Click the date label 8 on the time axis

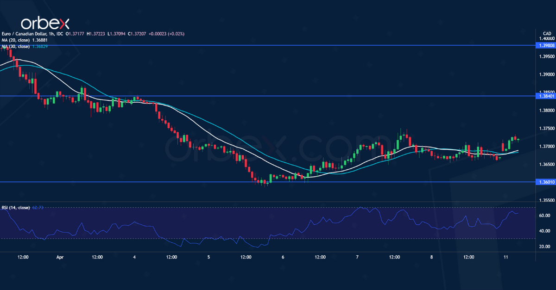pyautogui.click(x=431, y=257)
